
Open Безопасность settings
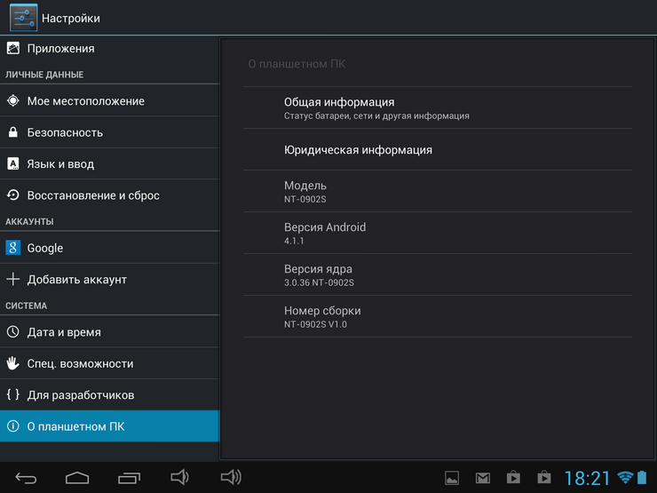tap(110, 132)
